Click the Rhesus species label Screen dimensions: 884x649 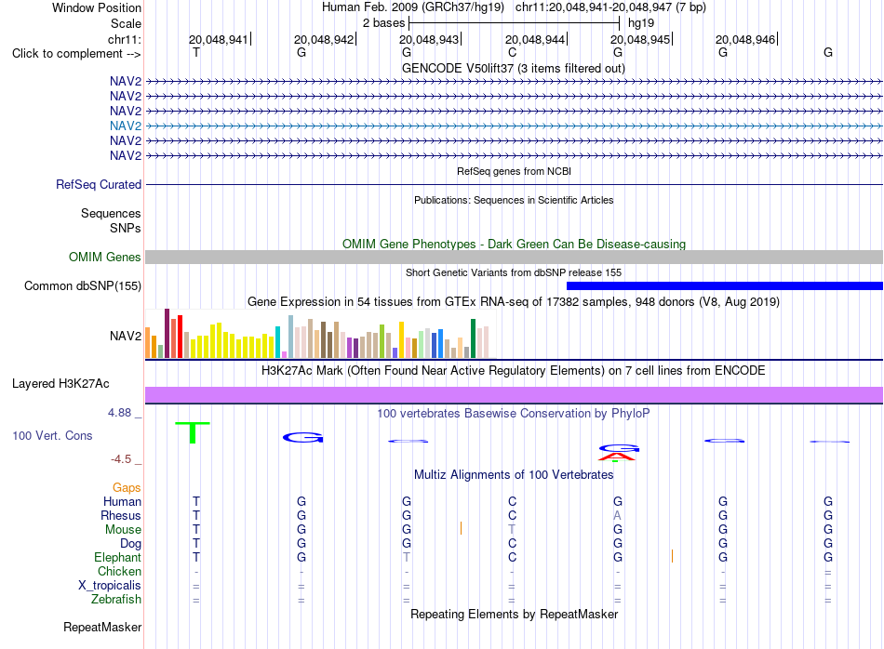coord(121,515)
